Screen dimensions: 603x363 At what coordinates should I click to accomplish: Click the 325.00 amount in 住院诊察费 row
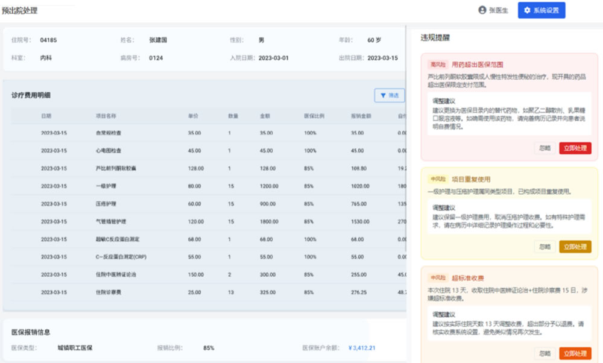click(268, 292)
